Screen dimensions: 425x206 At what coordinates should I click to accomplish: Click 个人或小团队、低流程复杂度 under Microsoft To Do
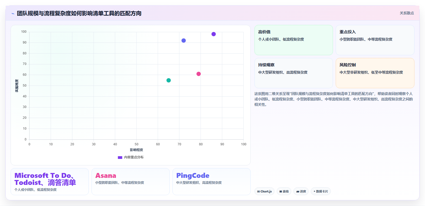point(35,190)
